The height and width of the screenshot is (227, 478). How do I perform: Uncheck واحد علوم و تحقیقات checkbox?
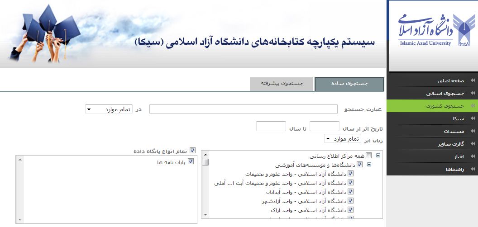[x=350, y=174]
